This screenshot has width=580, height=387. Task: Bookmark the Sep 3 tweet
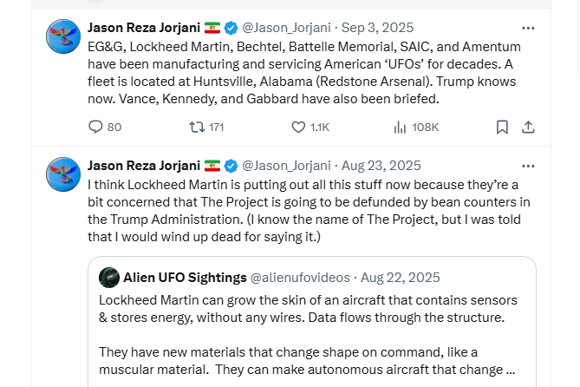502,127
